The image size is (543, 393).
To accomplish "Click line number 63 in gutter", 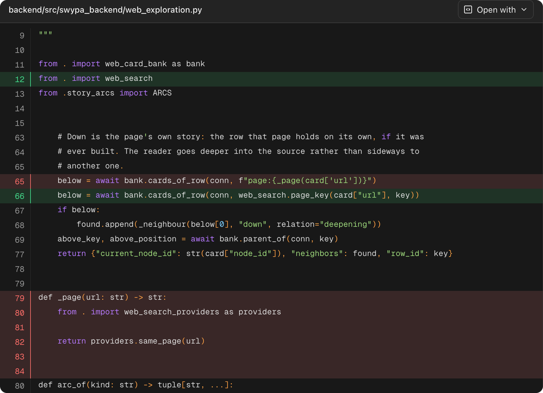I will pyautogui.click(x=20, y=137).
